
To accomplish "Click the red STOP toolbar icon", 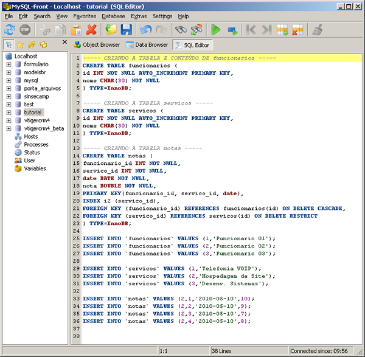I will click(x=25, y=30).
